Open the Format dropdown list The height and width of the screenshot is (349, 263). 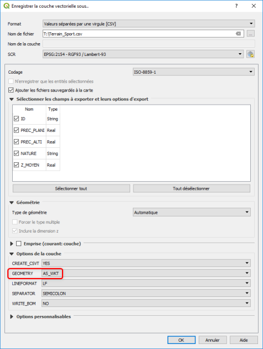point(148,24)
